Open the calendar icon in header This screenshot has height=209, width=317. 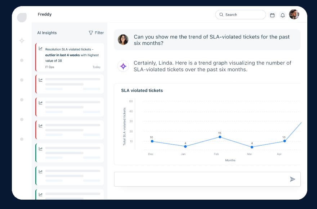click(x=272, y=15)
